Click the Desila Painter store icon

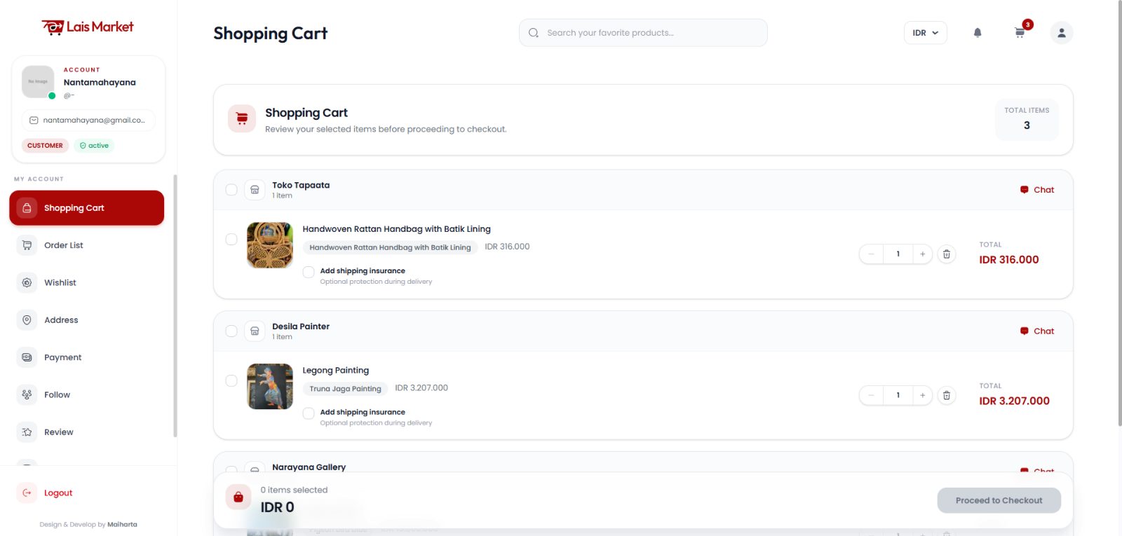[255, 331]
